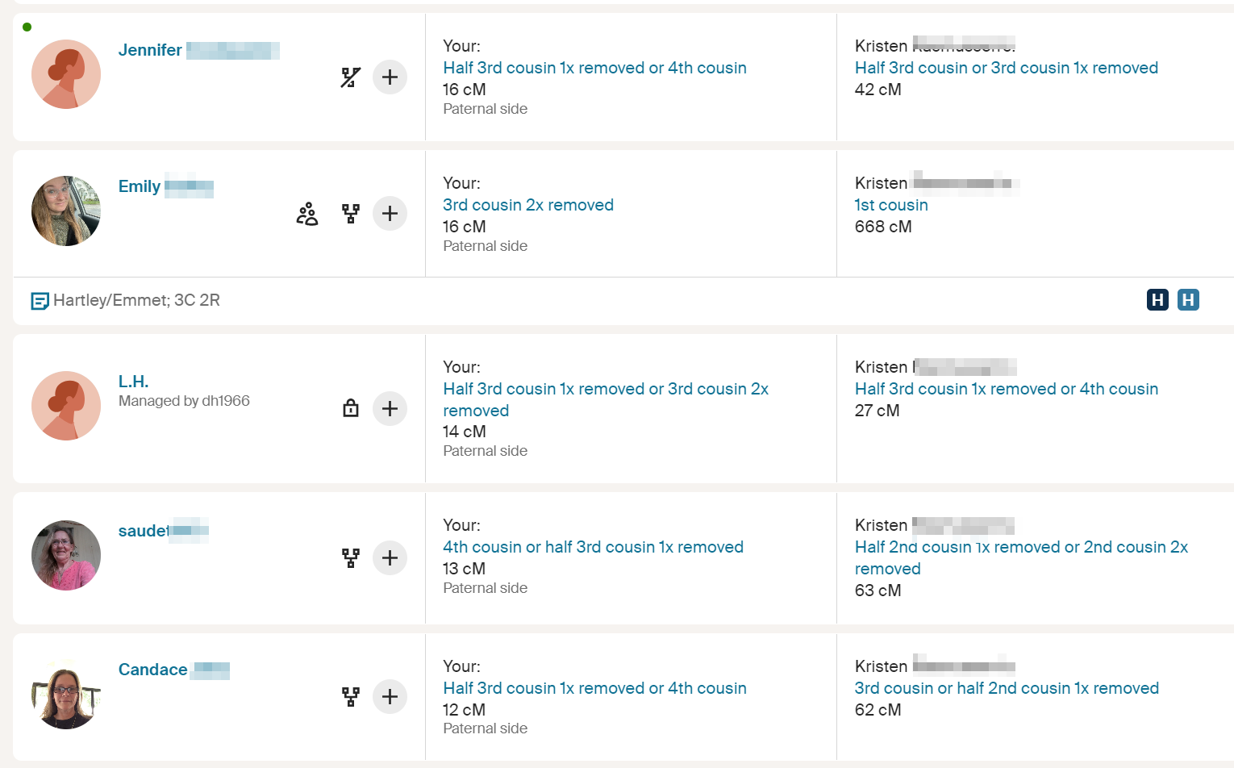Click the family tree icon beside saudet
Viewport: 1234px width, 768px height.
pos(351,558)
